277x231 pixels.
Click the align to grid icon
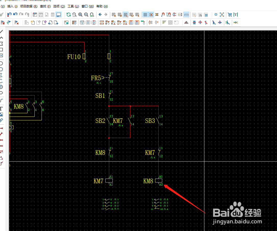(157, 15)
